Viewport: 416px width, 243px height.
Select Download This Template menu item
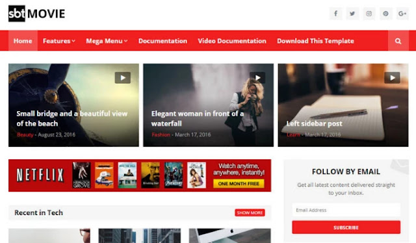315,41
